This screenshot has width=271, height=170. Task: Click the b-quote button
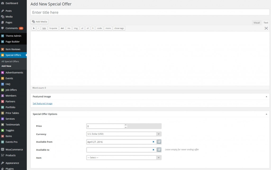click(53, 28)
